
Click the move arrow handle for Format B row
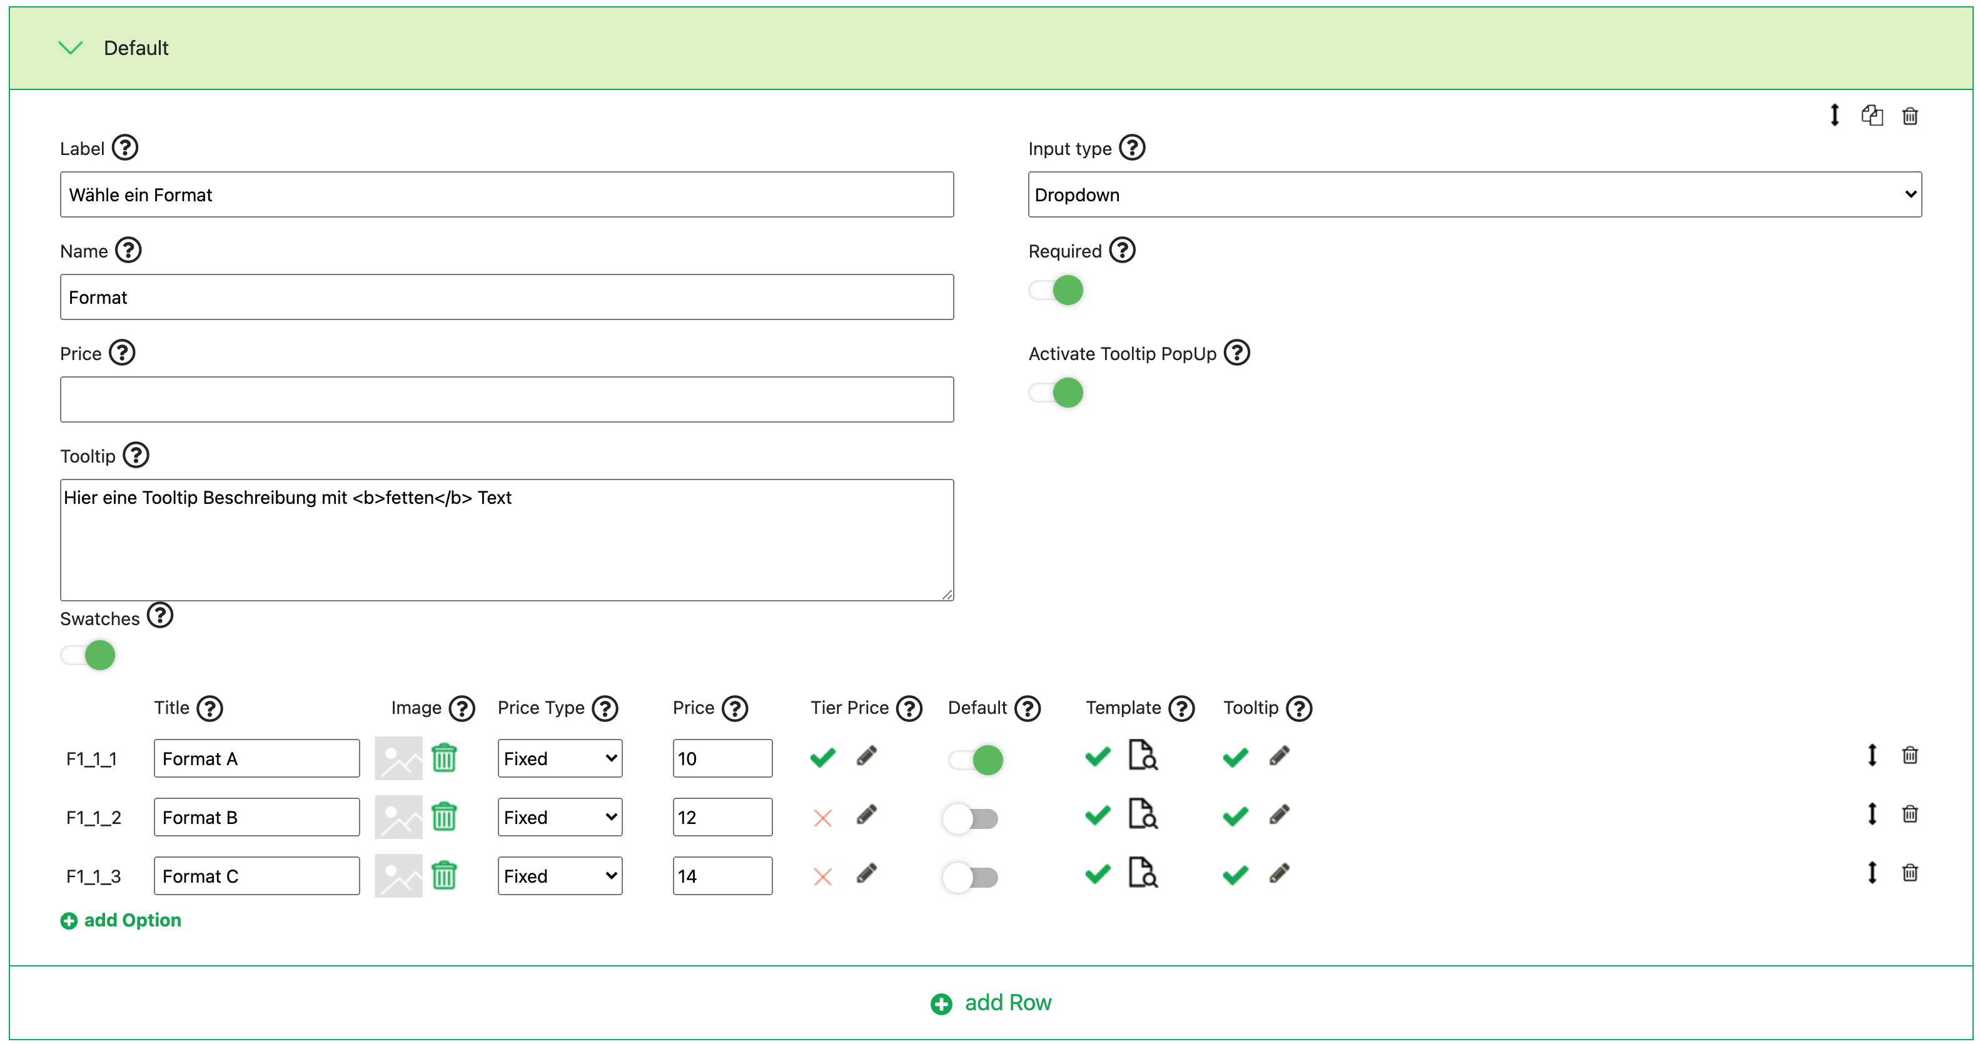point(1872,815)
